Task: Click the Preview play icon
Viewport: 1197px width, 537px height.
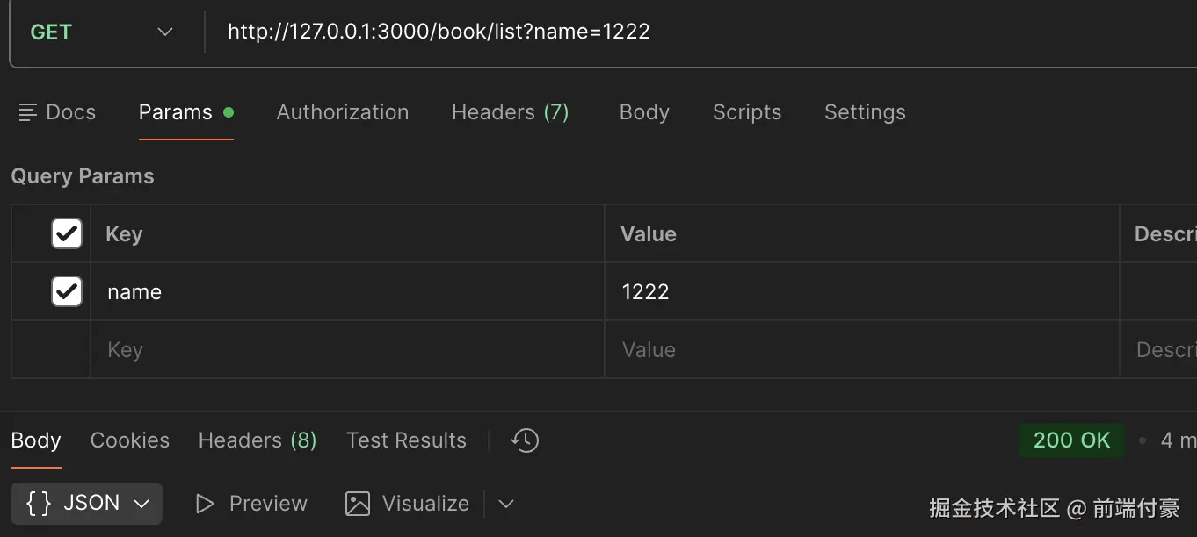Action: pos(205,504)
